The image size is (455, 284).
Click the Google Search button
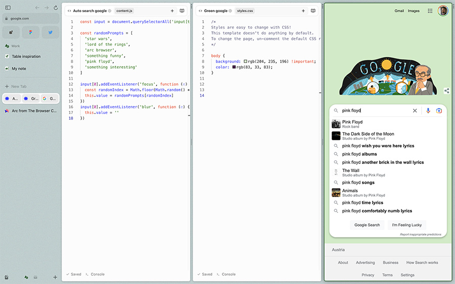tap(367, 225)
